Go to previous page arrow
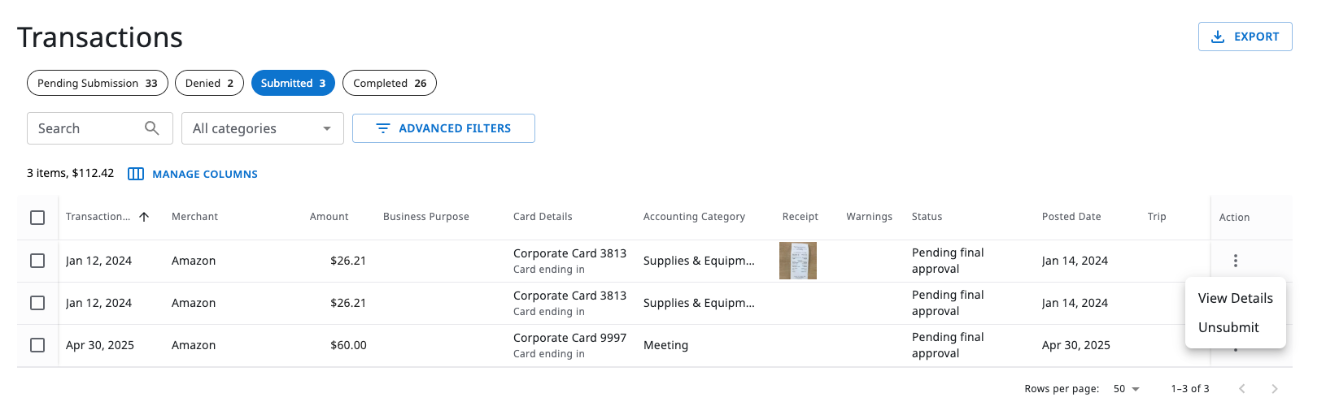1326x419 pixels. [x=1241, y=389]
